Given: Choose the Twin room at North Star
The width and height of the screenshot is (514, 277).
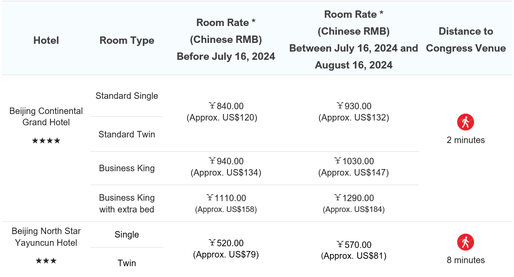Looking at the screenshot, I should point(127,263).
